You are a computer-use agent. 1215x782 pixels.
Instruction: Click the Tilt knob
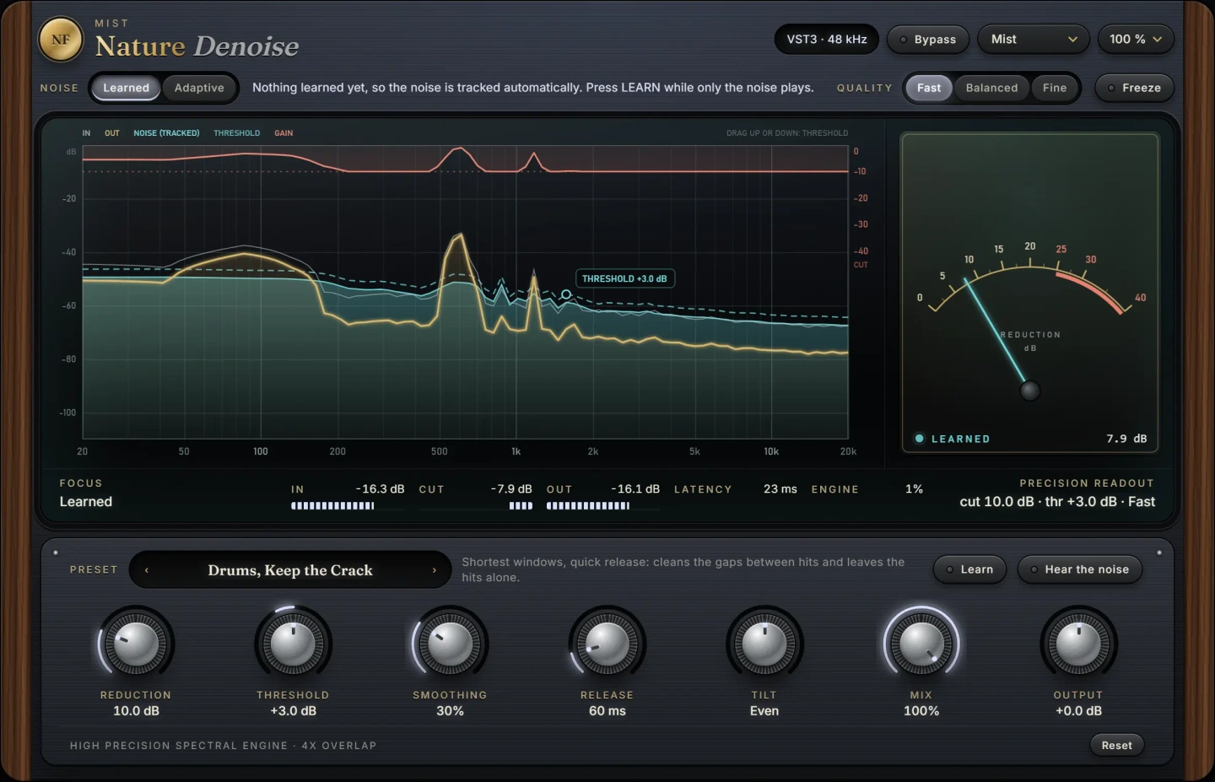[764, 644]
